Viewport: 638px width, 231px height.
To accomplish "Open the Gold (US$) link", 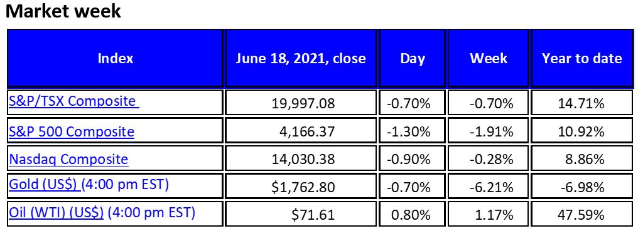I will (43, 185).
